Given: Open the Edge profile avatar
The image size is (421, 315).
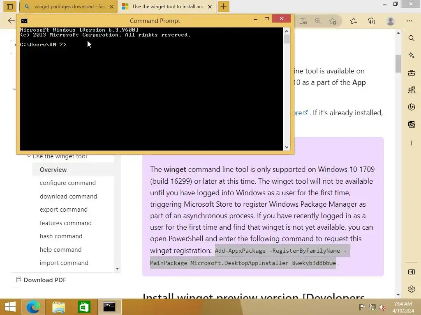Looking at the screenshot, I should click(x=391, y=21).
